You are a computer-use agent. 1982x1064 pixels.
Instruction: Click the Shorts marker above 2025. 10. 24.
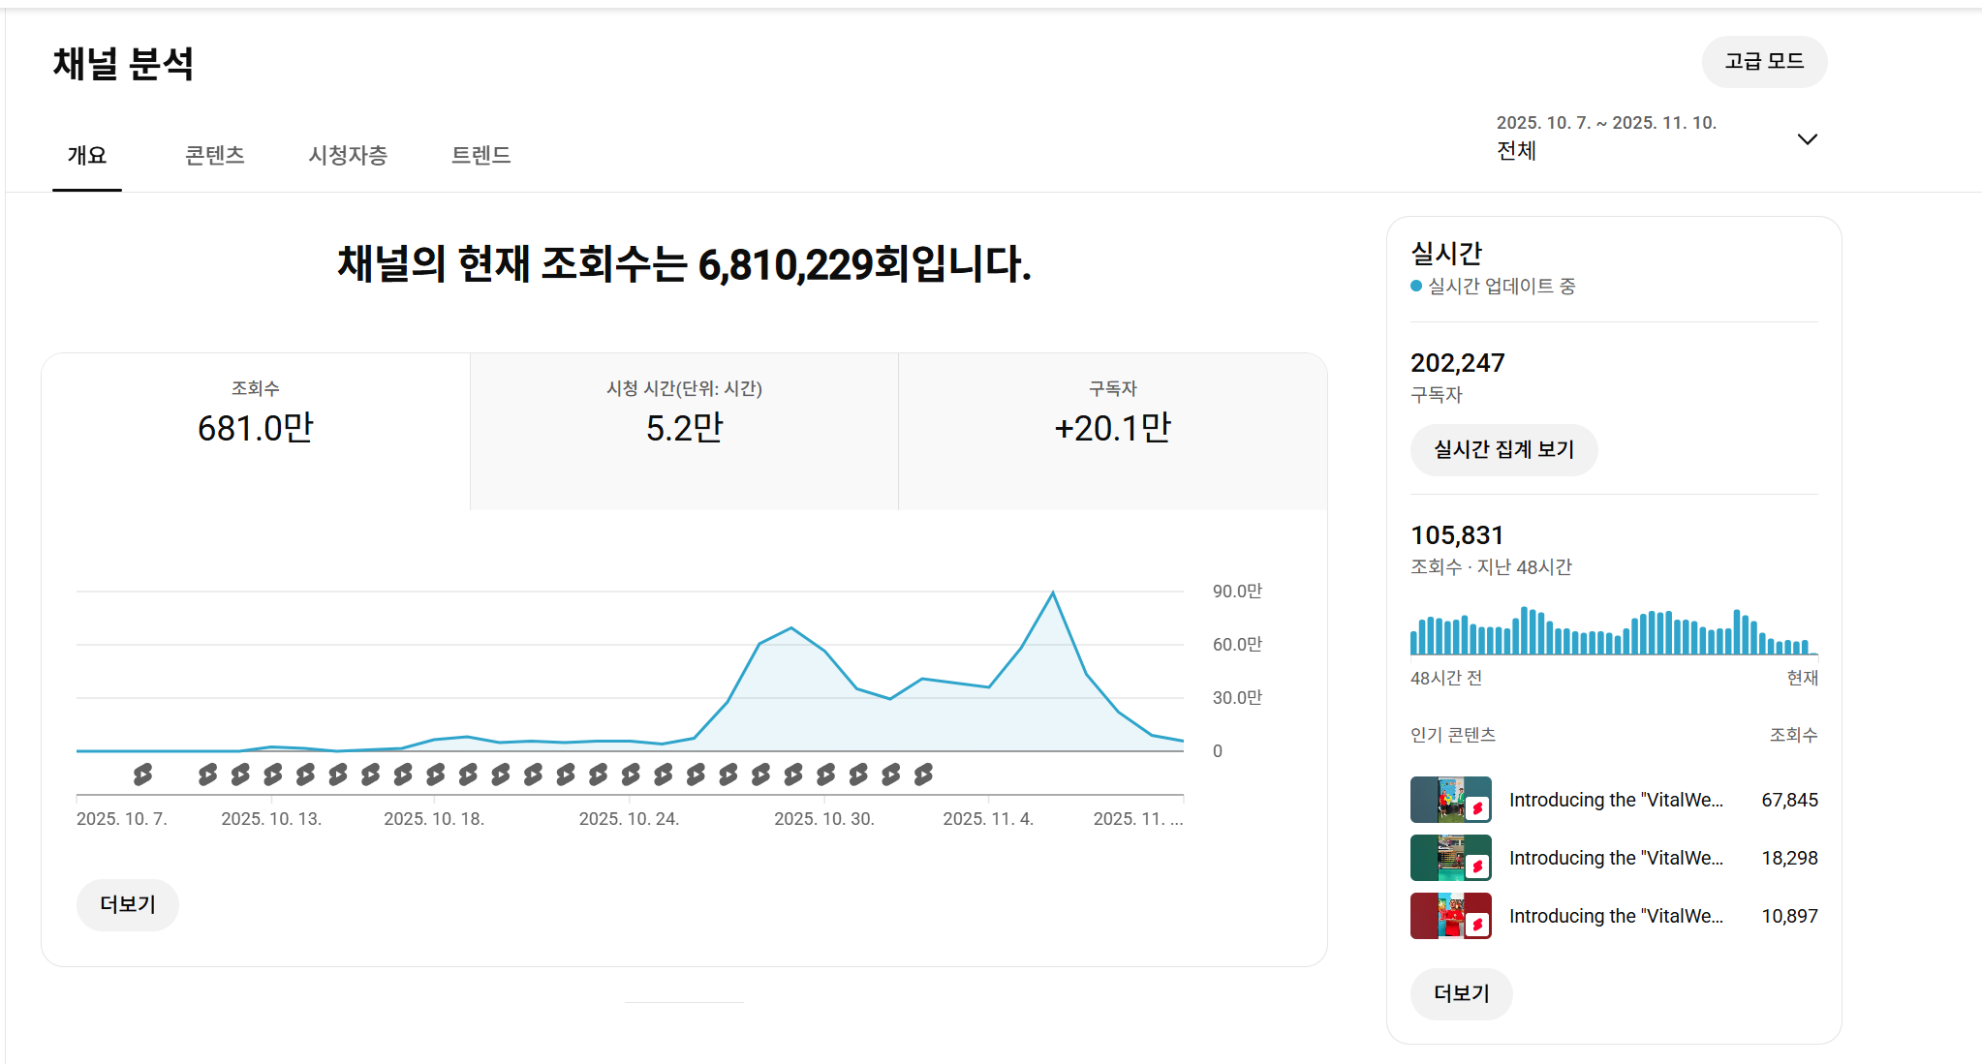click(631, 774)
